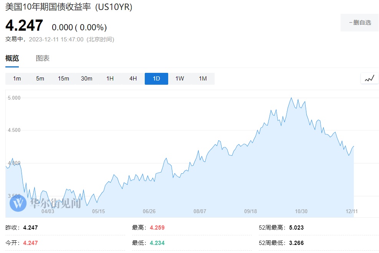The height and width of the screenshot is (253, 379).
Task: Change timeframe to 1W
Action: click(x=180, y=79)
